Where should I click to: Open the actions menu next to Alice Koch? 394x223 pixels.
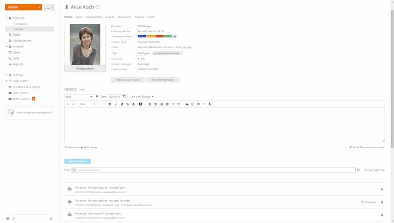[98, 7]
